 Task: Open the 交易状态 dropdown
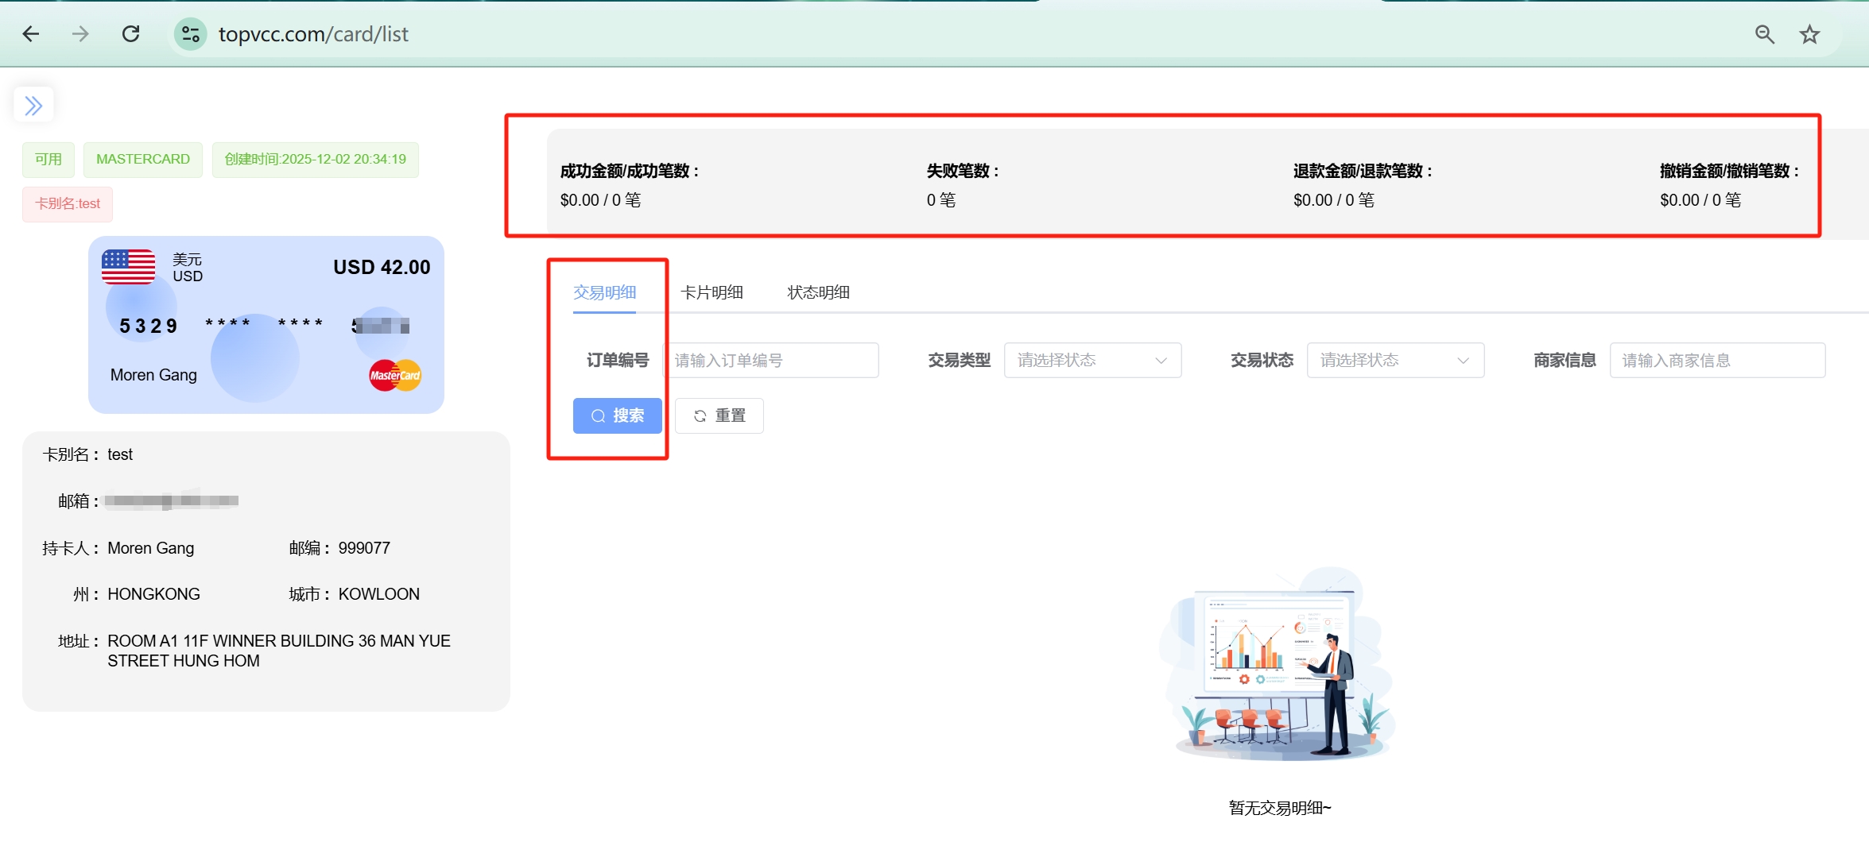click(1394, 361)
